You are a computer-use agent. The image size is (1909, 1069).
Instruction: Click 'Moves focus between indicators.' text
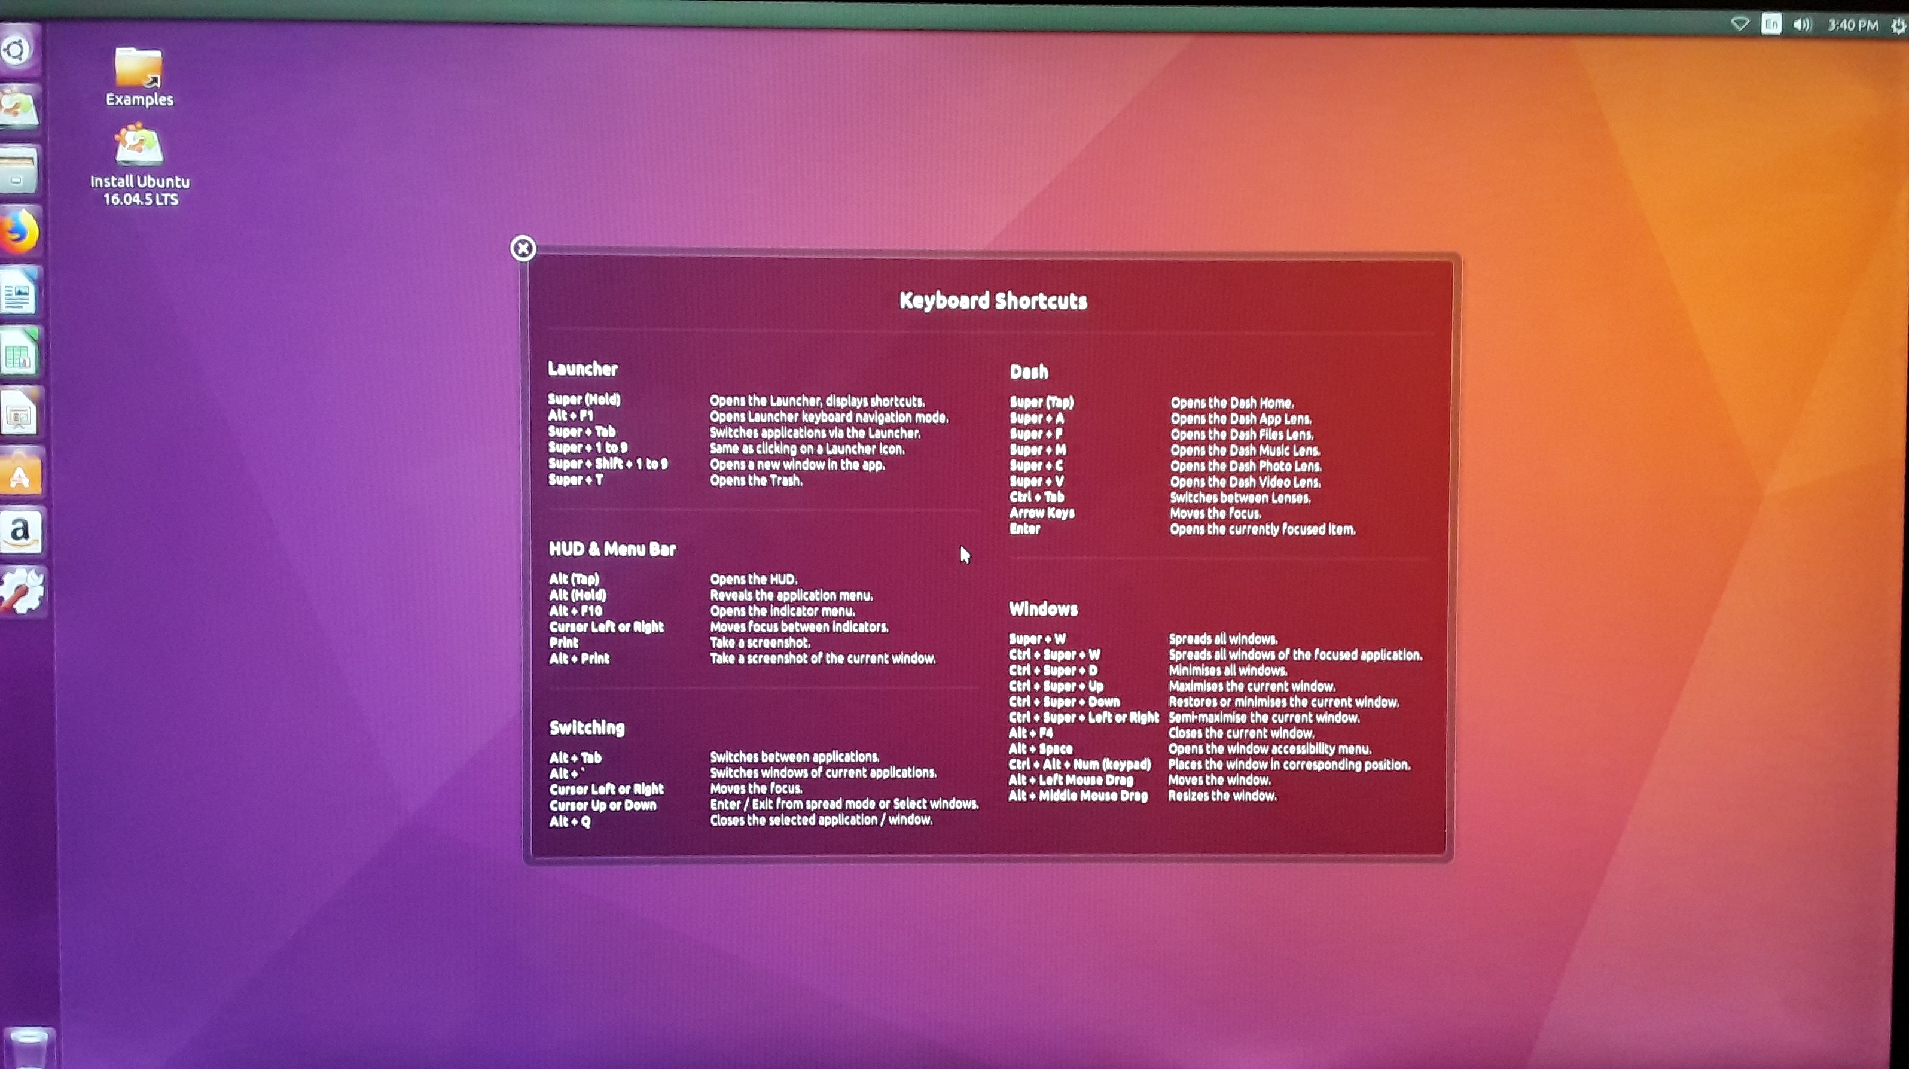(x=800, y=626)
